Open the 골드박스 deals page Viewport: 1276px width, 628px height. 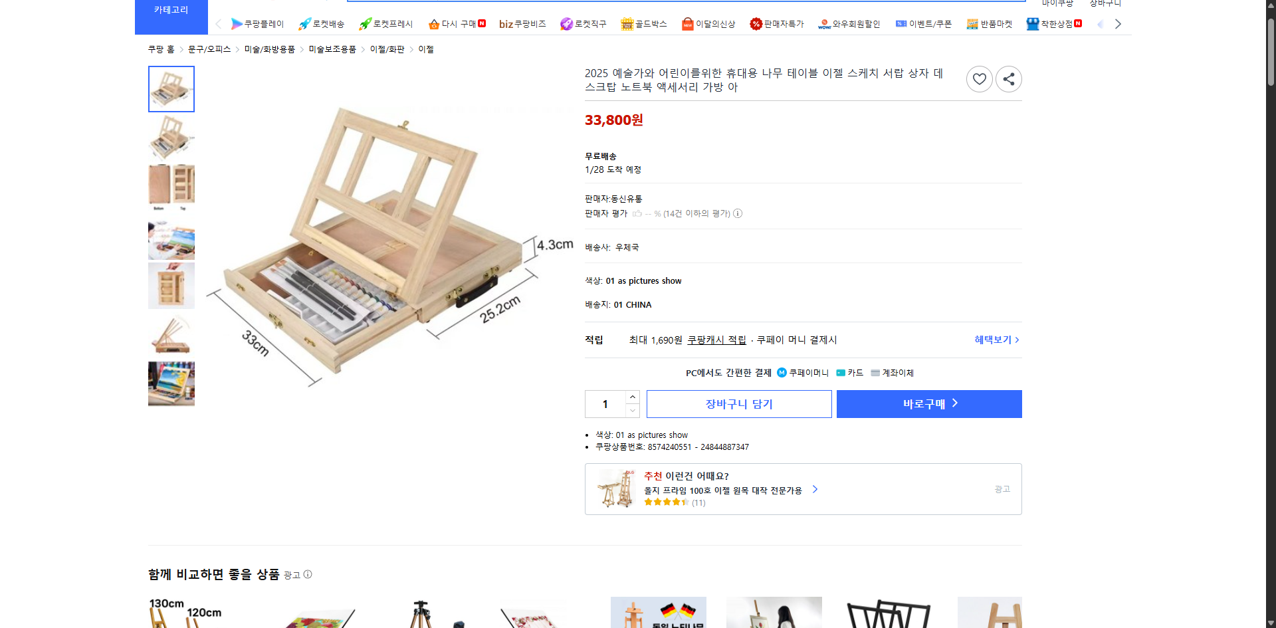[x=643, y=24]
